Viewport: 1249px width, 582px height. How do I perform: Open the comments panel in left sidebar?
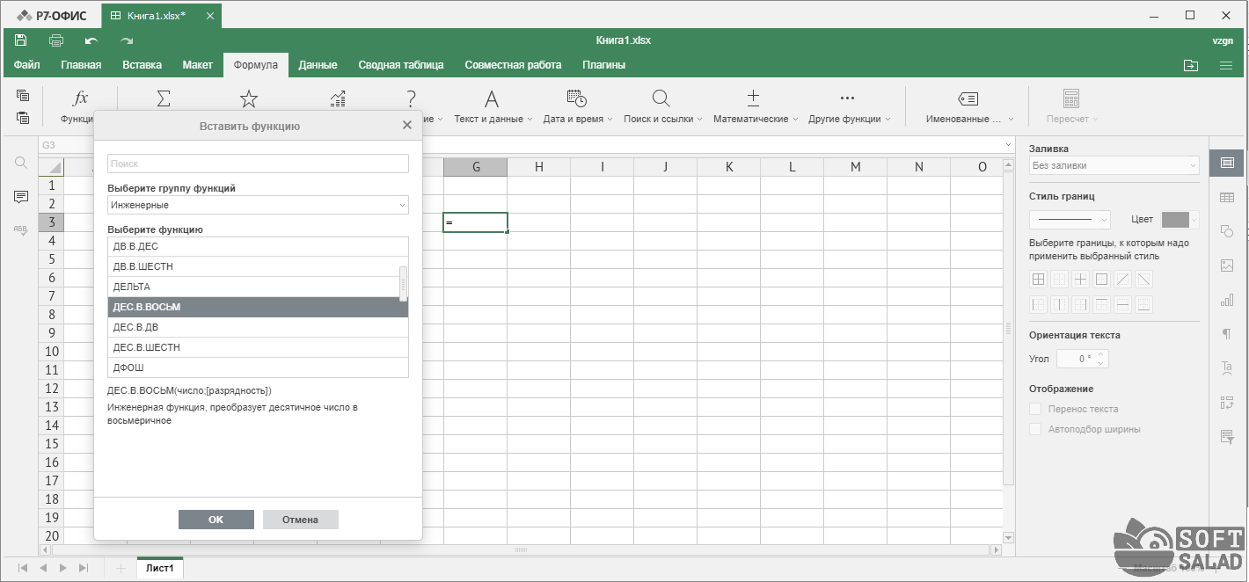[21, 197]
